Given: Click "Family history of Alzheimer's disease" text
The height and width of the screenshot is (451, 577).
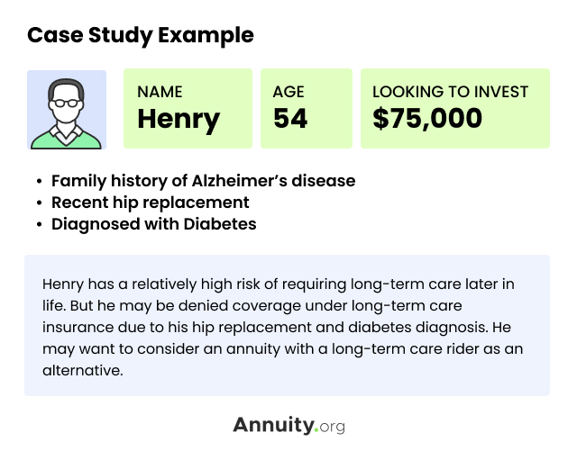Looking at the screenshot, I should click(x=203, y=181).
